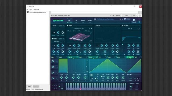Open the OSC A wavetable editor pencil icon
Viewport: 172px width, 96px height.
pyautogui.click(x=91, y=33)
